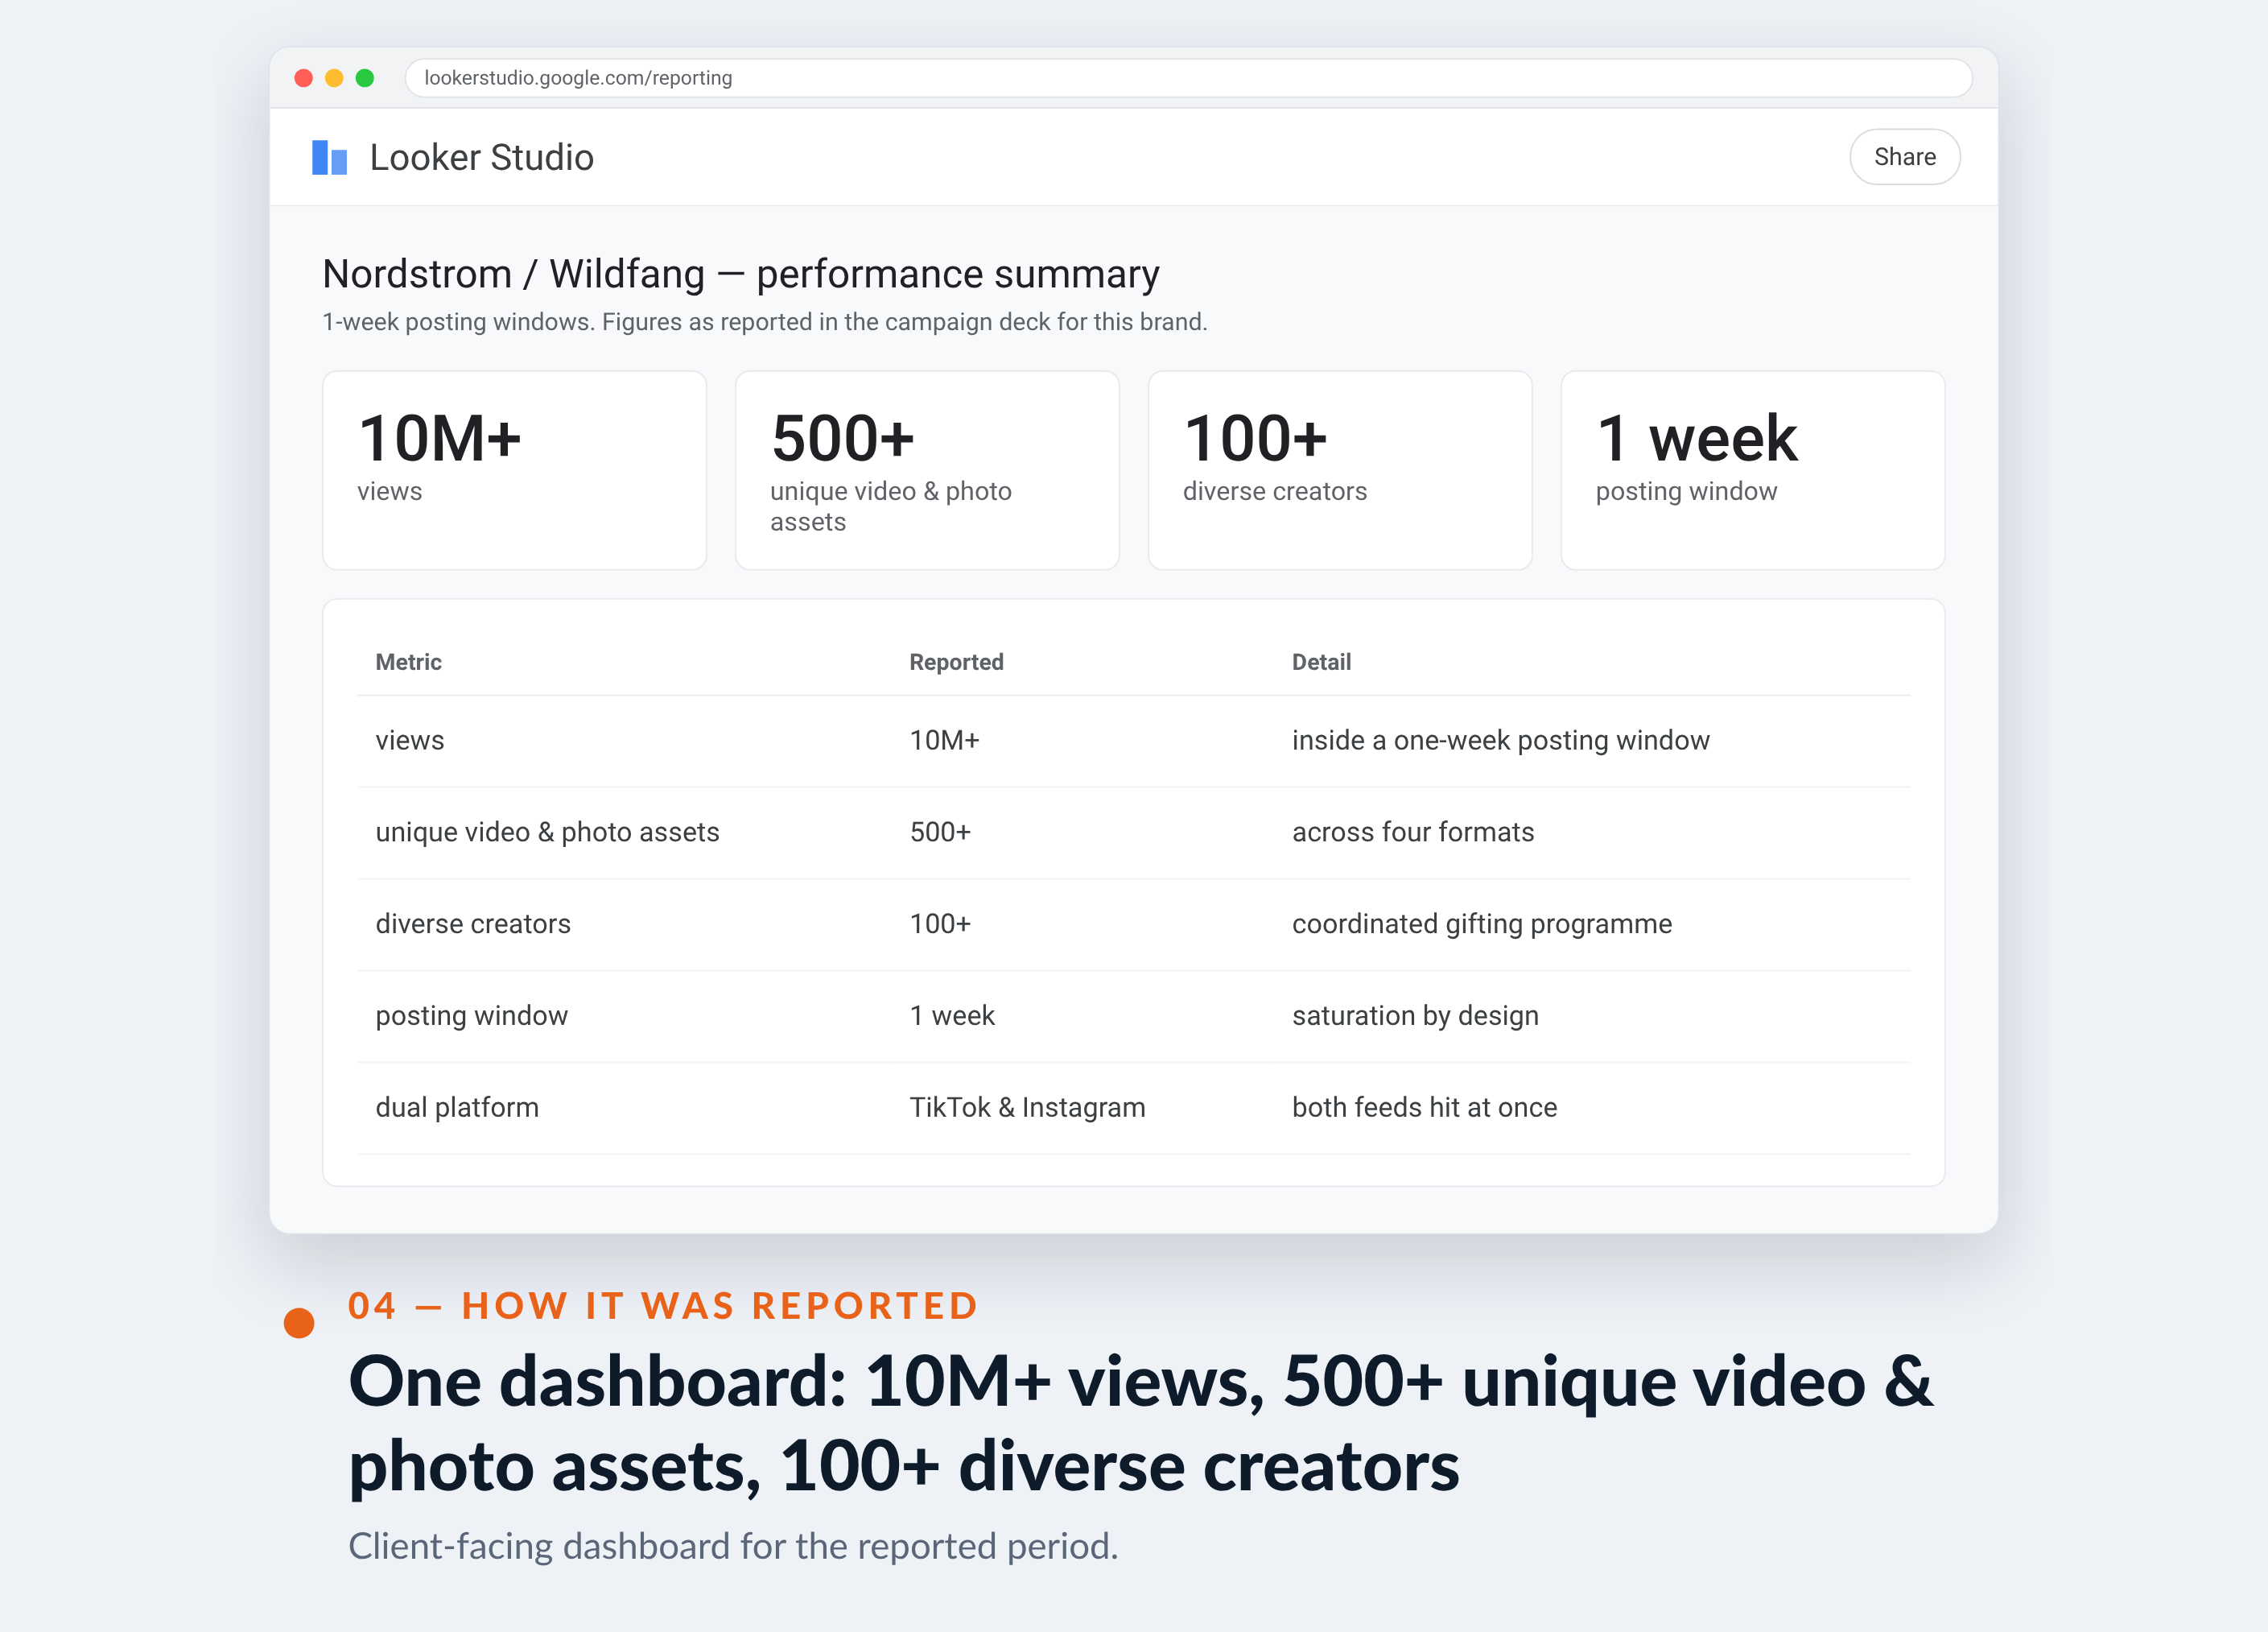Click 'coordinated gifting programme' detail cell

[x=1482, y=923]
